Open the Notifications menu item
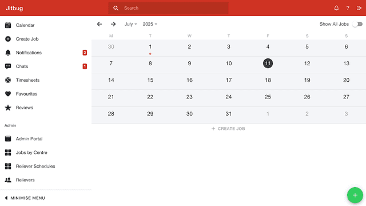The image size is (366, 206). (x=46, y=53)
